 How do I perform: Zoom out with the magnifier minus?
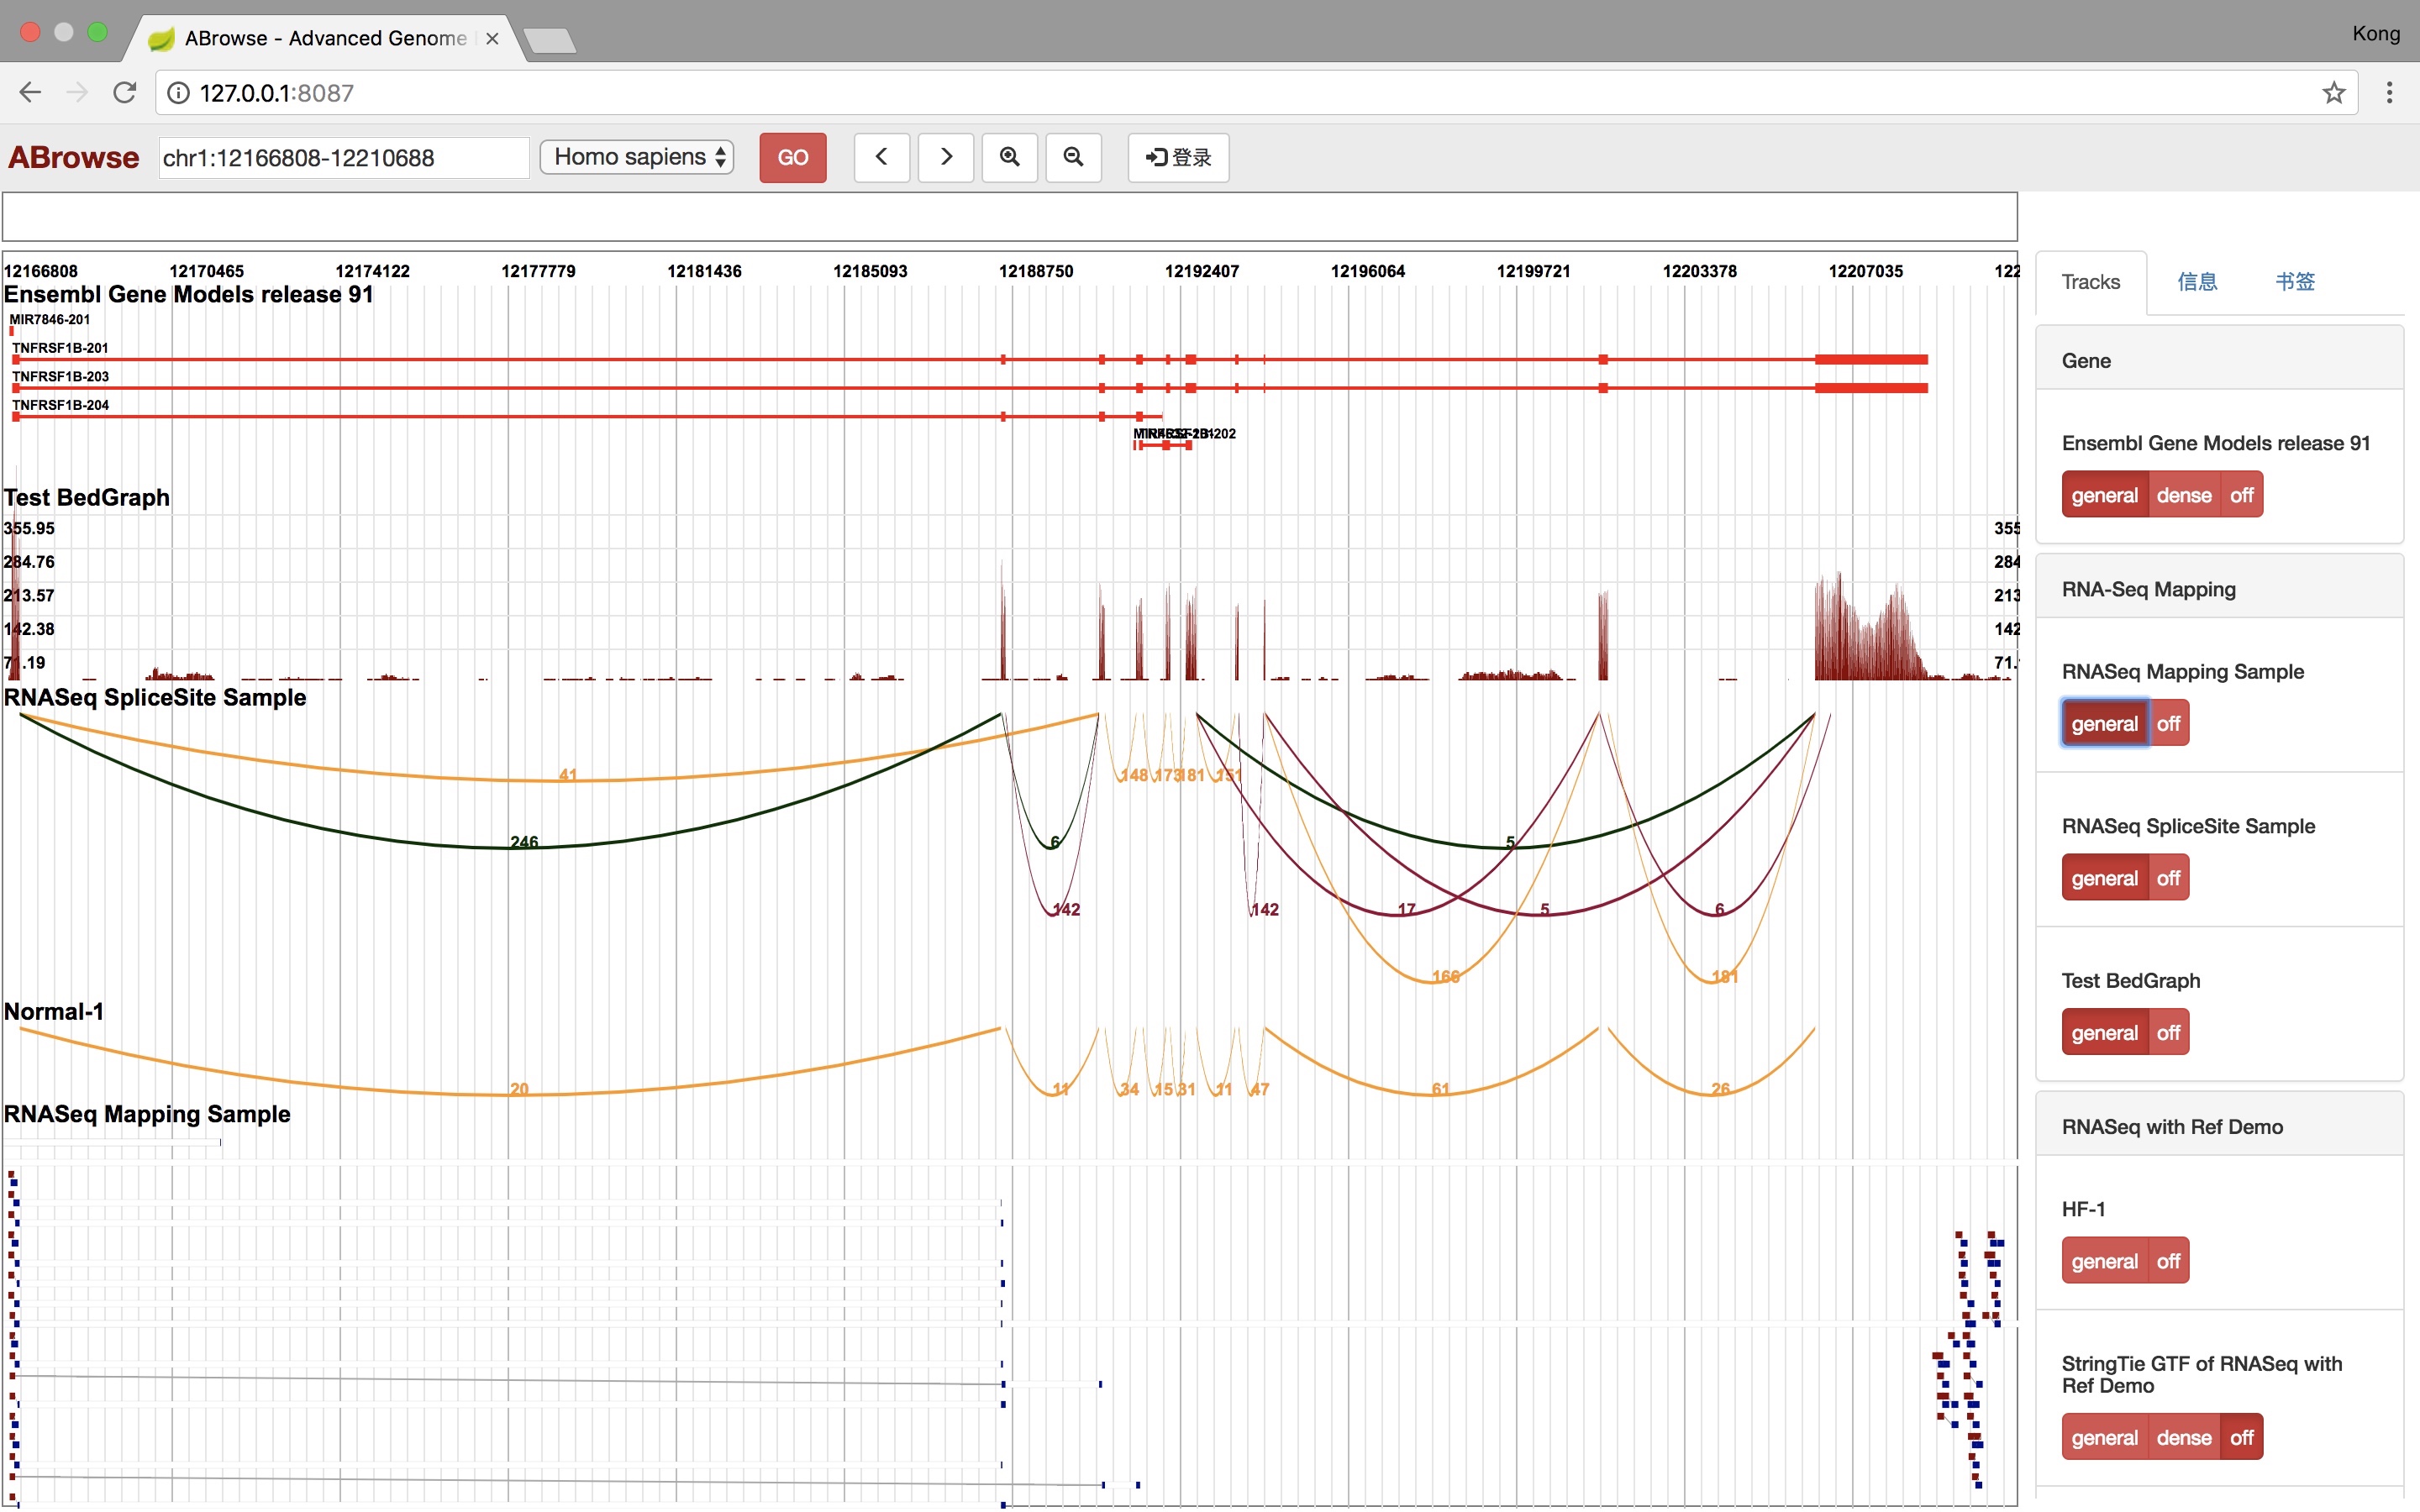pos(1073,157)
